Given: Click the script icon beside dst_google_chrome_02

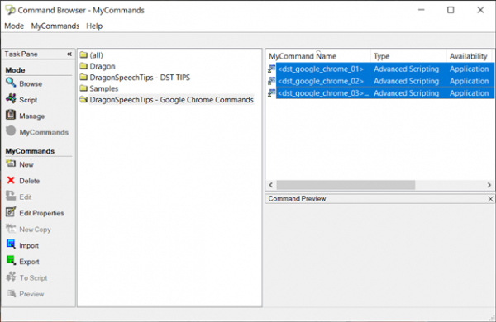Looking at the screenshot, I should pyautogui.click(x=271, y=81).
